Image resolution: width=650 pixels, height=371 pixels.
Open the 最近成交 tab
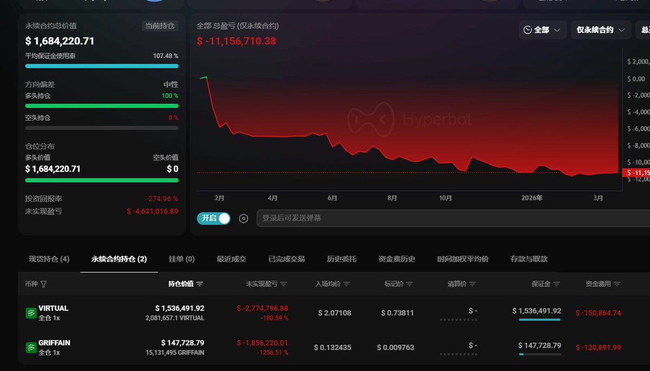coord(231,259)
